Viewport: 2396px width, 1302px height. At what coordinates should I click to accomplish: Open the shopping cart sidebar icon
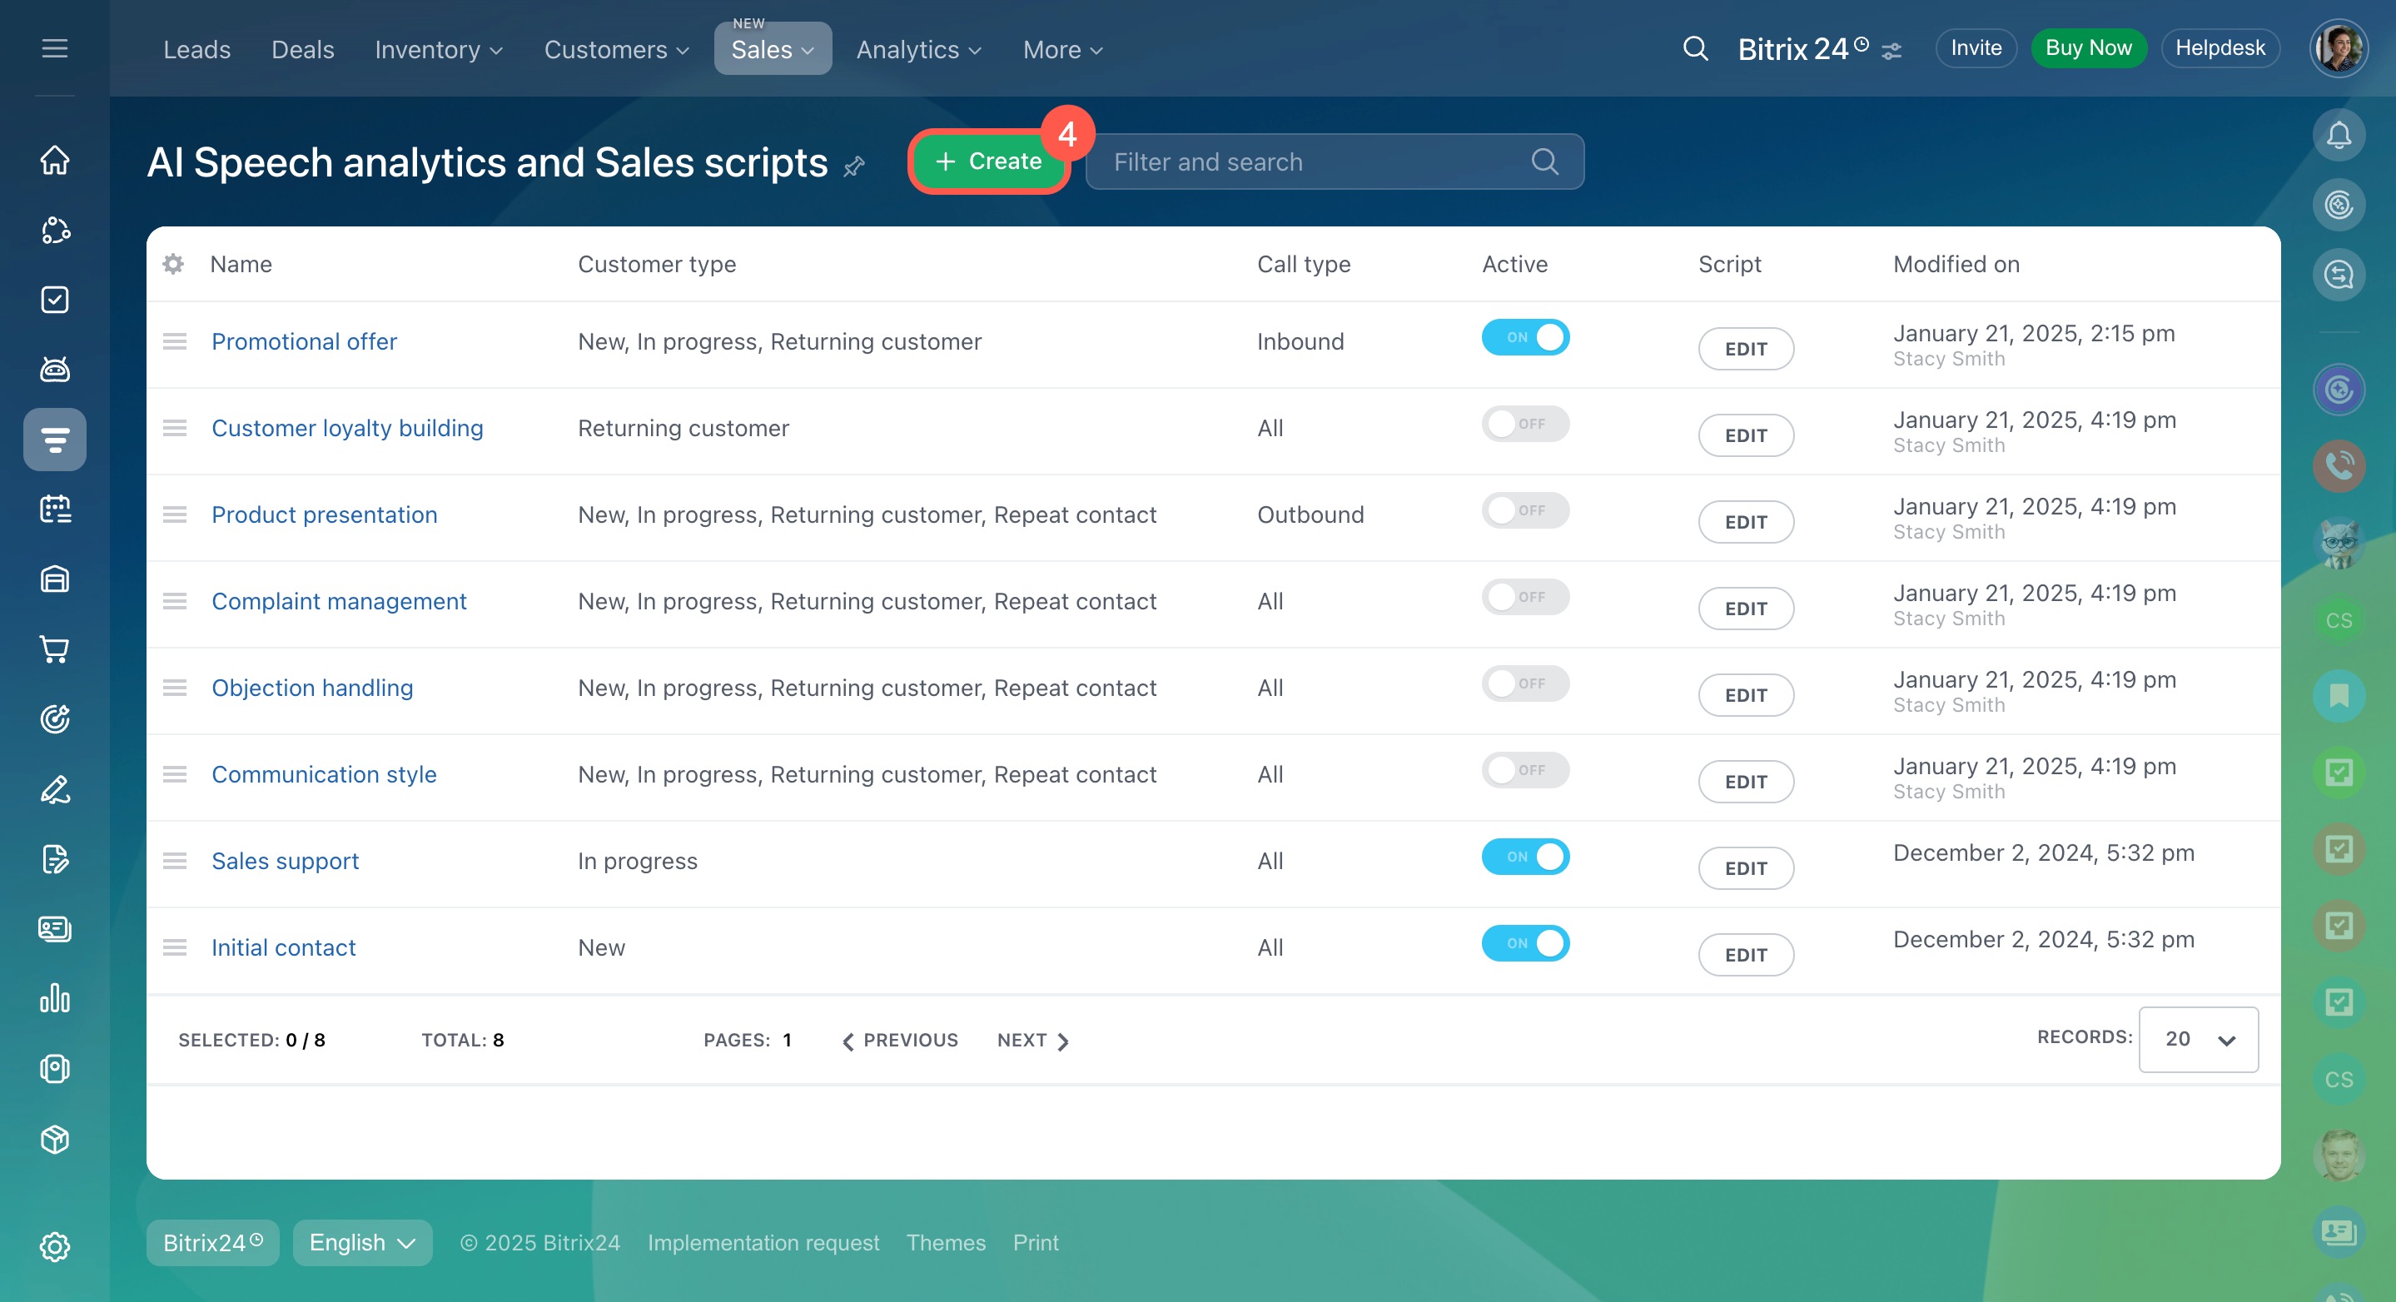click(x=55, y=649)
